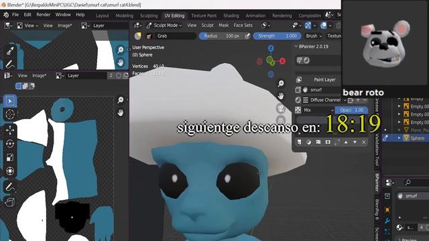Image resolution: width=429 pixels, height=241 pixels.
Task: Select the Rotate tool in UV editor
Action: (10, 143)
